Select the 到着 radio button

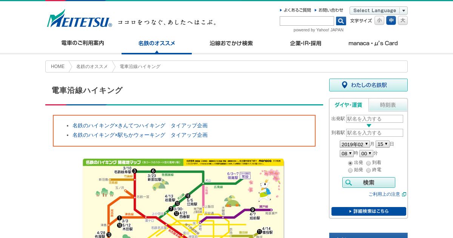tap(368, 163)
